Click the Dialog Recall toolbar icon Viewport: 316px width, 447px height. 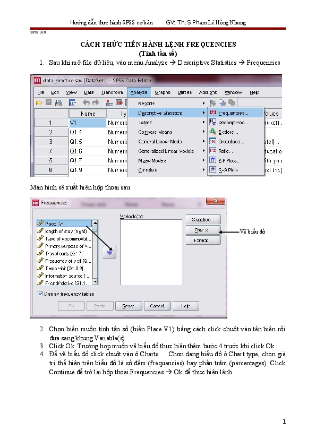point(72,102)
